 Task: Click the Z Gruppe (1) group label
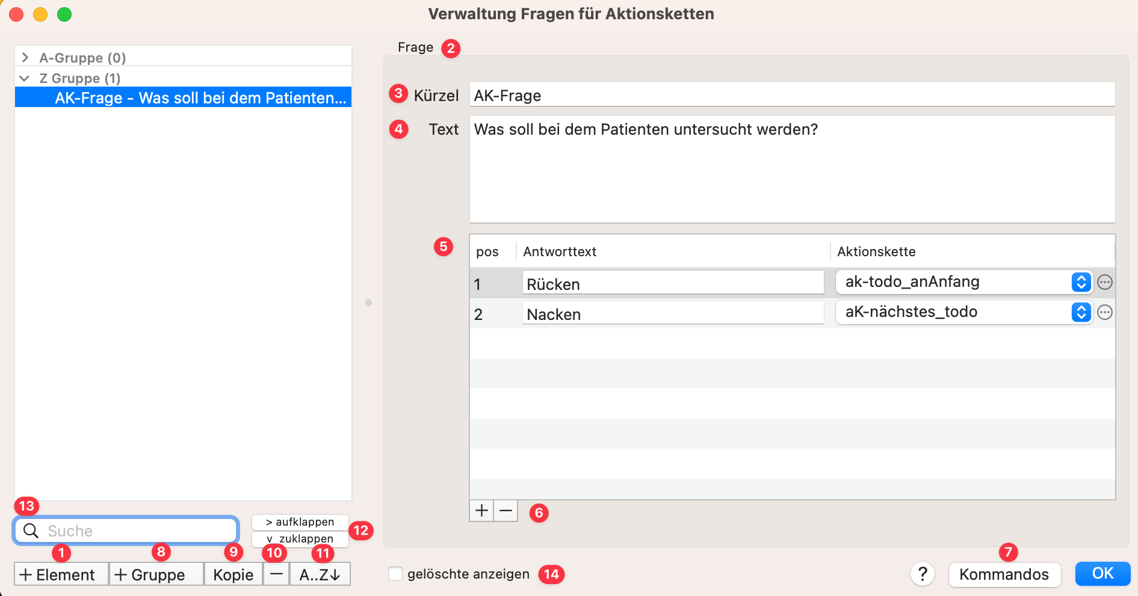pos(80,78)
